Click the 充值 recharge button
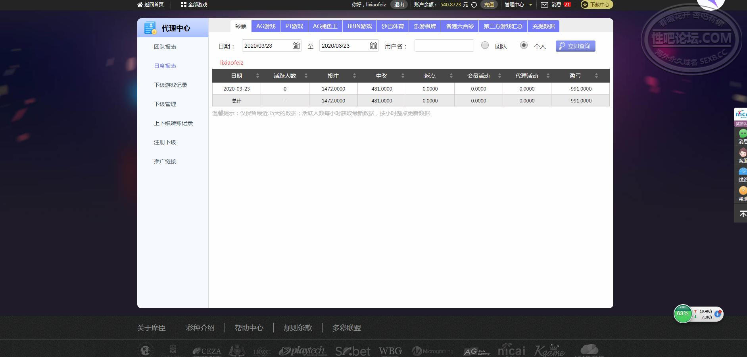The image size is (747, 357). pyautogui.click(x=489, y=5)
